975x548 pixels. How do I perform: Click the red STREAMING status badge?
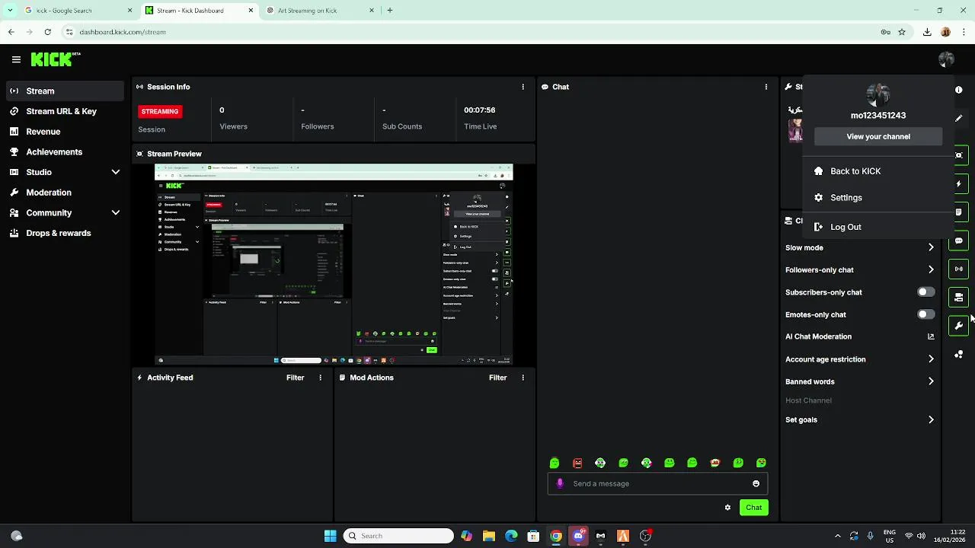pyautogui.click(x=160, y=111)
